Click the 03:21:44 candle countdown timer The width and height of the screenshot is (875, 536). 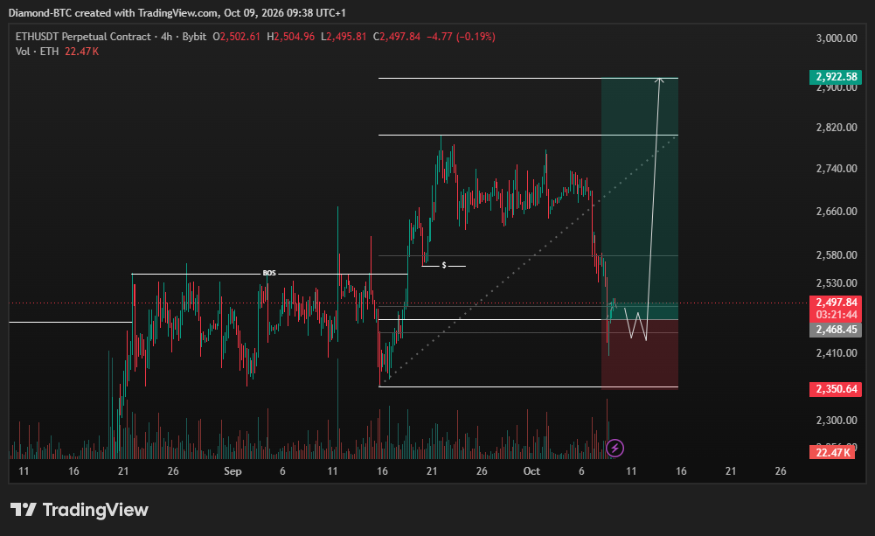click(x=836, y=315)
